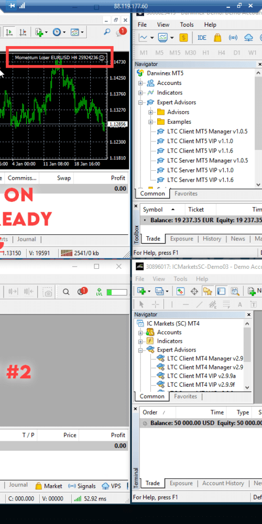Click the magnifier search icon above the chart
This screenshot has width=262, height=524.
click(x=107, y=32)
